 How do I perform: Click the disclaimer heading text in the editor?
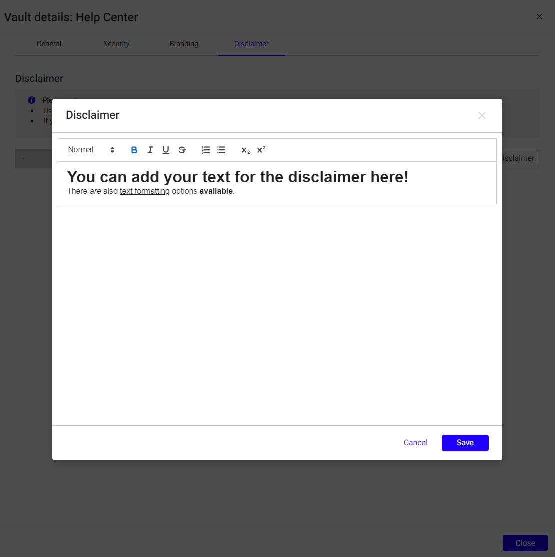237,177
